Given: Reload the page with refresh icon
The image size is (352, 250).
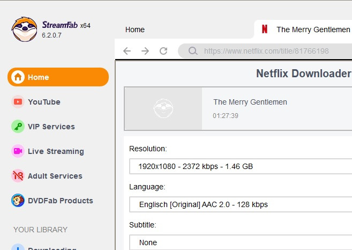Looking at the screenshot, I should coord(163,52).
